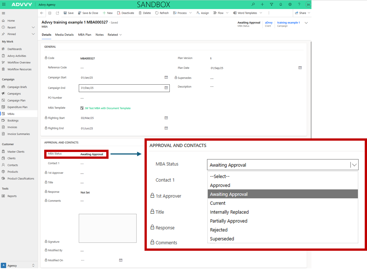The image size is (367, 270).
Task: Open JW Test MBA with Document Template link
Action: tap(107, 108)
